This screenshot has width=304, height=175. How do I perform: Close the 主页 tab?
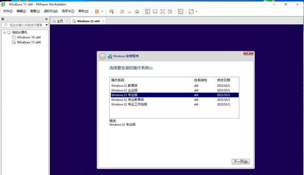pyautogui.click(x=67, y=21)
